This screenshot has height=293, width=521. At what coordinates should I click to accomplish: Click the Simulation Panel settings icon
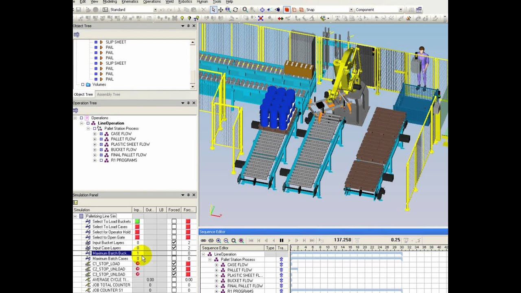click(x=76, y=202)
